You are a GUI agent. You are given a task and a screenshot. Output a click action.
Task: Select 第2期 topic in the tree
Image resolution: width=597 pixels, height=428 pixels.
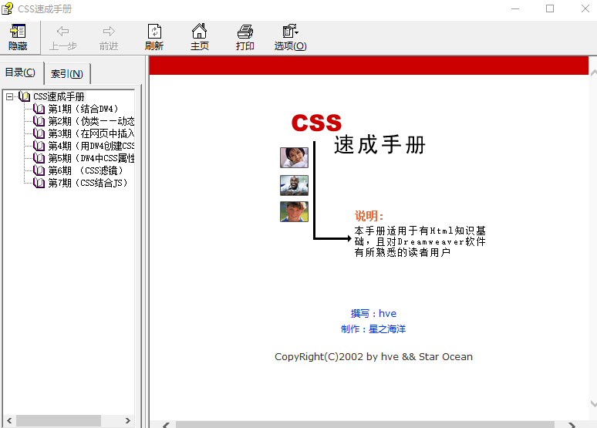point(91,121)
